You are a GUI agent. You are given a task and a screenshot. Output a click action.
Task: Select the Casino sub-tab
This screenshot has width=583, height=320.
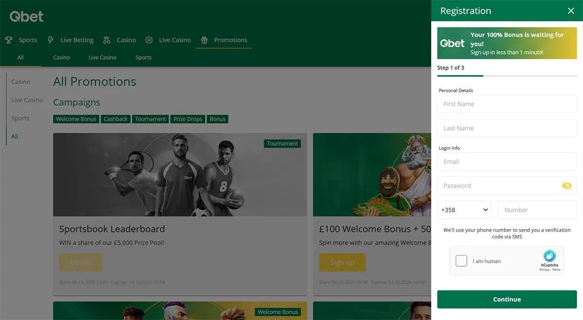pos(61,57)
